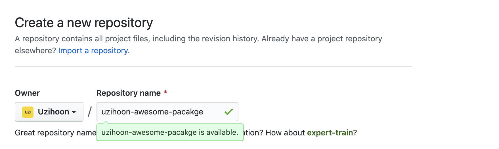Click the red required asterisk
Viewport: 499px width, 149px height.
pyautogui.click(x=165, y=92)
